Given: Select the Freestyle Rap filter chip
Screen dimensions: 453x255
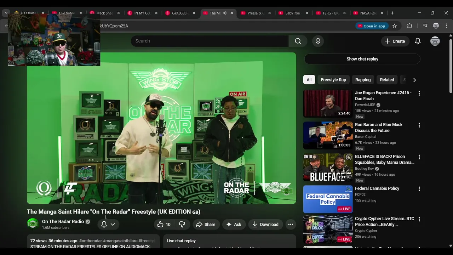Looking at the screenshot, I should coord(333,80).
